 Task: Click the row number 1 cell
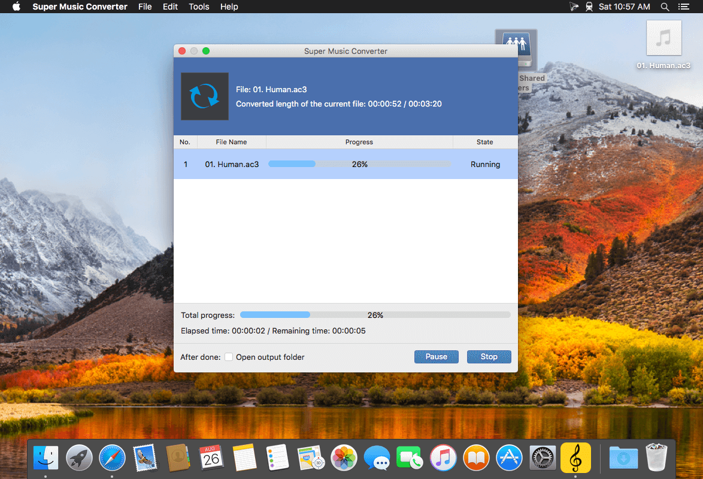tap(186, 164)
